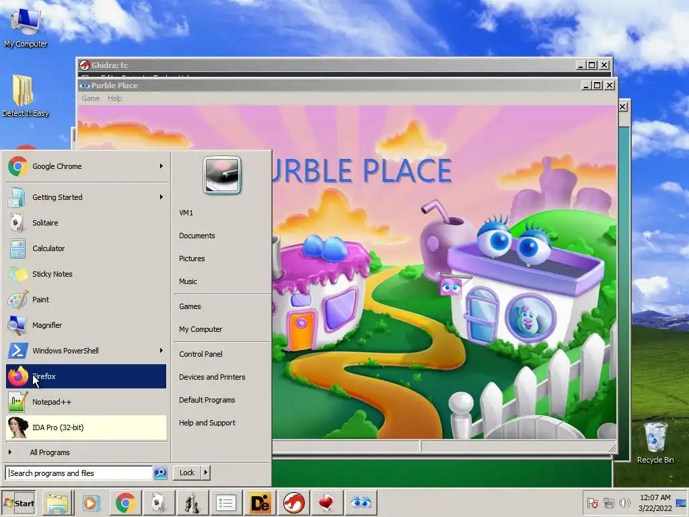
Task: Open Magnifier from the Start menu
Action: (86, 325)
